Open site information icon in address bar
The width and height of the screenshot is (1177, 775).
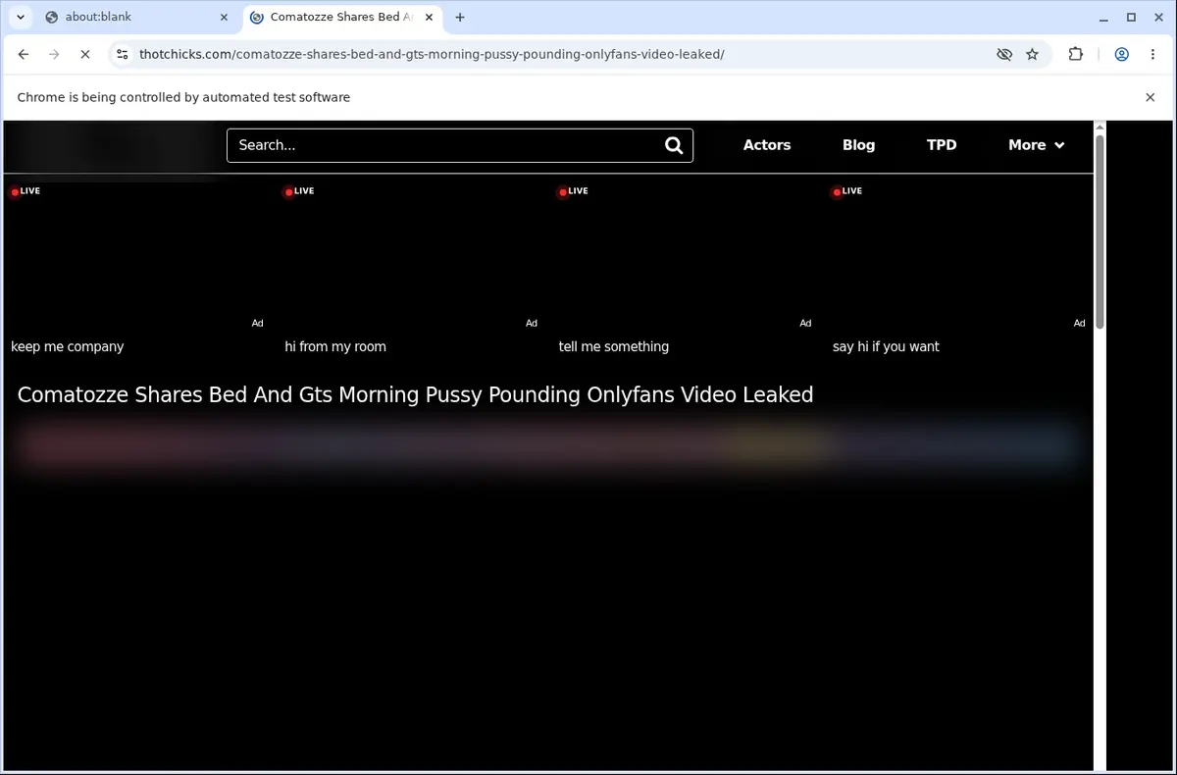(x=122, y=55)
